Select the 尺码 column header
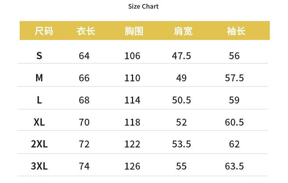 point(44,31)
